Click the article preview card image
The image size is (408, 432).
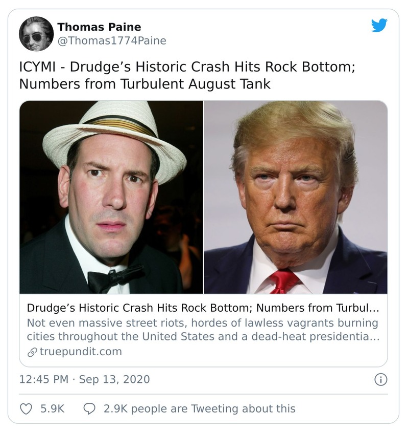point(204,198)
